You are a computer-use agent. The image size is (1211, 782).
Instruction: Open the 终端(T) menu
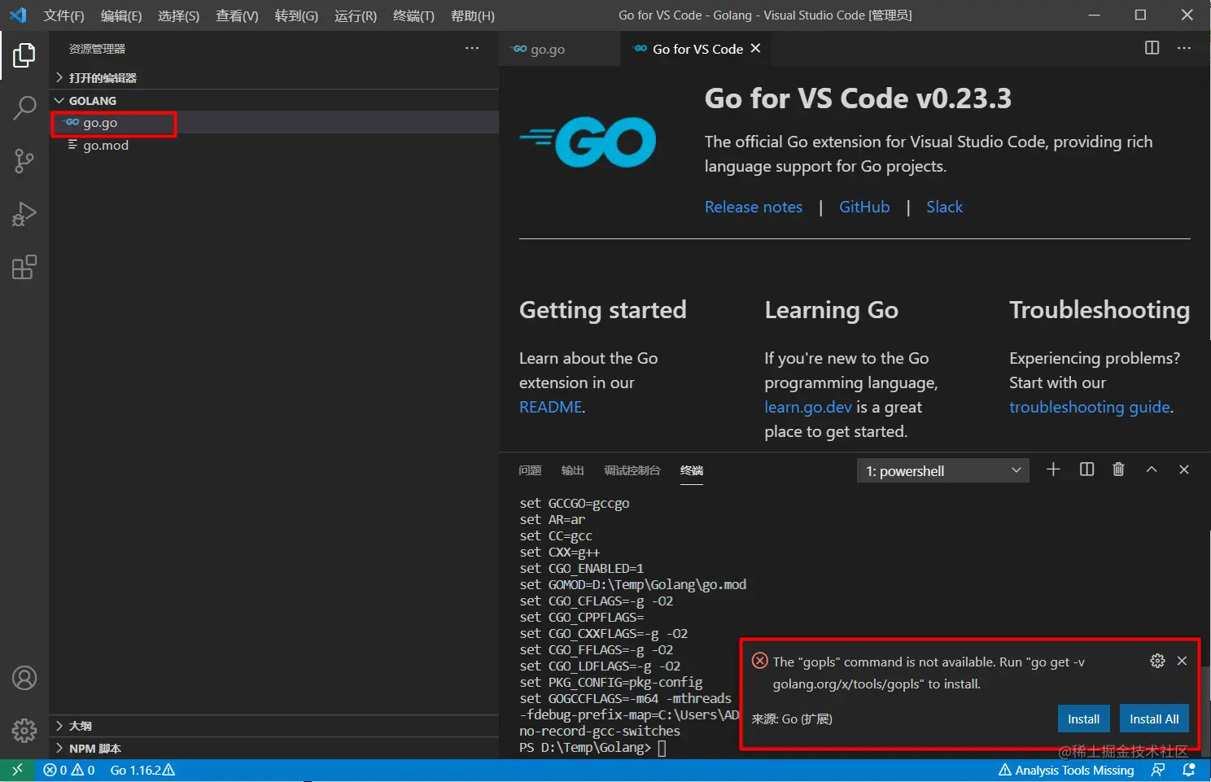[x=413, y=16]
